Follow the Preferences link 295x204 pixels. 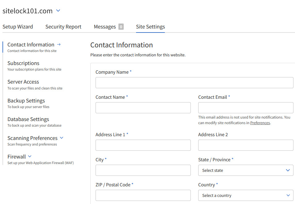[260, 123]
